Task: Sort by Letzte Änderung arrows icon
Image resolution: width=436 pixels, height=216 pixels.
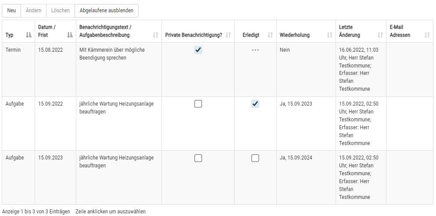Action: click(x=380, y=35)
